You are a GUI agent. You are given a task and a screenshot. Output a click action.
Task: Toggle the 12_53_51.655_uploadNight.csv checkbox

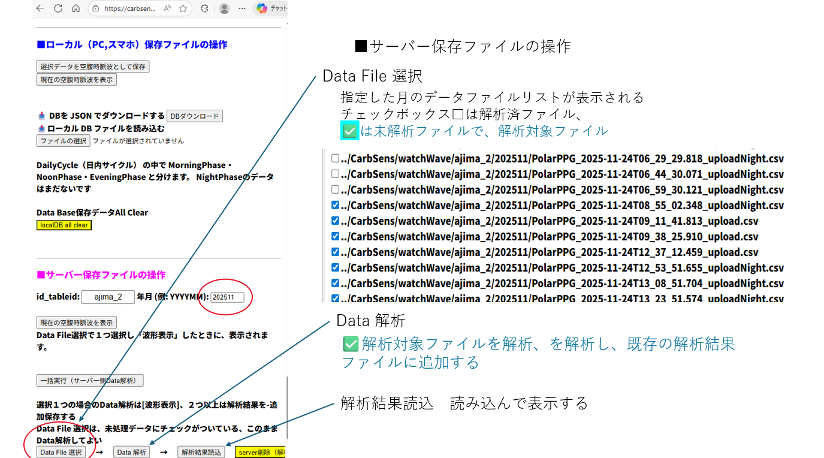coord(335,267)
